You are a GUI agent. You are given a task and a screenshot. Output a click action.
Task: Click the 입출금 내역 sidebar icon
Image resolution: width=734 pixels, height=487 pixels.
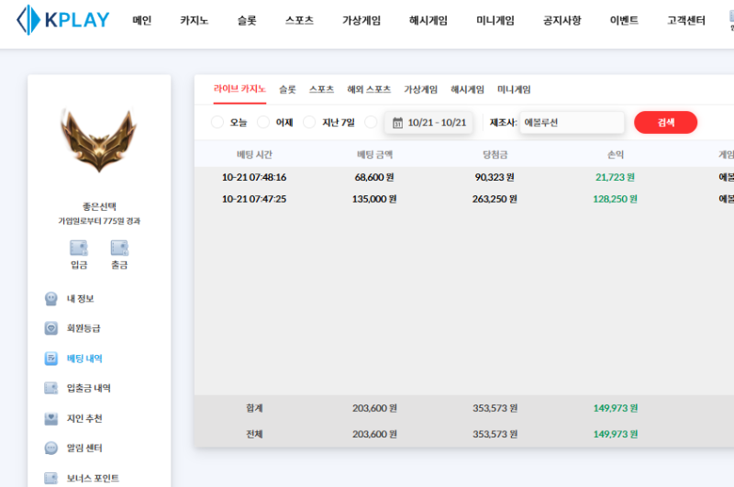click(51, 388)
